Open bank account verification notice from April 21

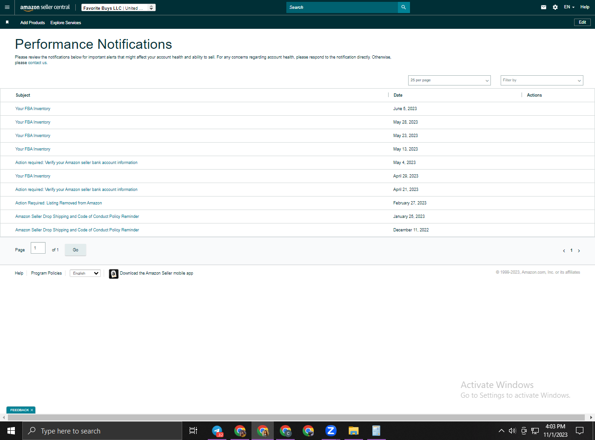[76, 190]
